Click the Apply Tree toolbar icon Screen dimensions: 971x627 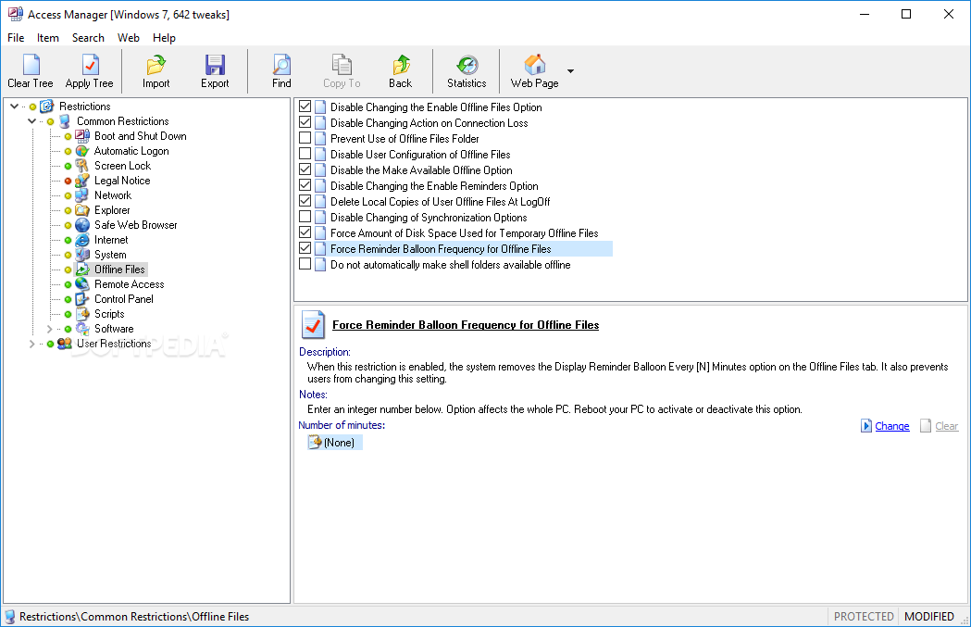(x=91, y=65)
